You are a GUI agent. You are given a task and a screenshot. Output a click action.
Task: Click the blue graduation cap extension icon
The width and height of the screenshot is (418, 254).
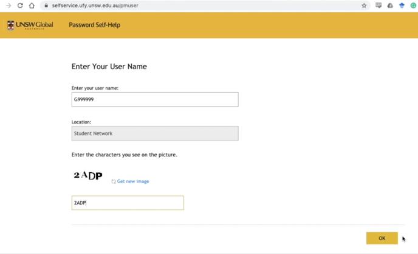(402, 5)
